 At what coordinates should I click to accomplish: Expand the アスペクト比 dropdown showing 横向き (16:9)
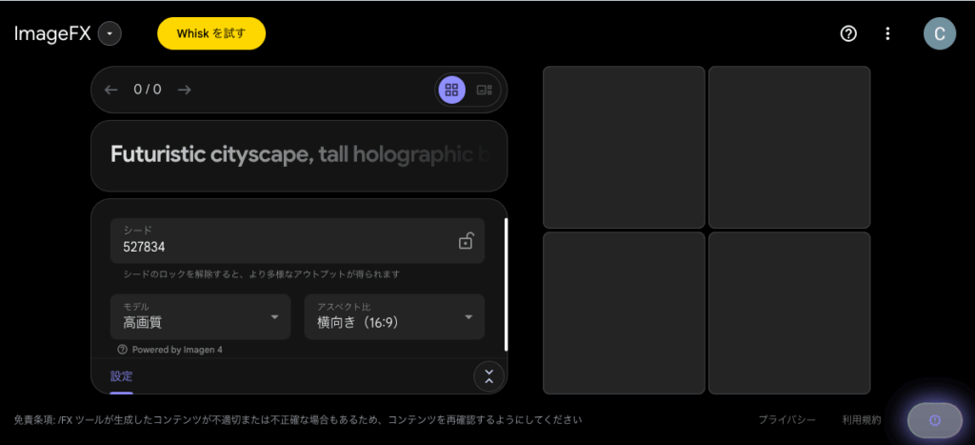point(394,316)
